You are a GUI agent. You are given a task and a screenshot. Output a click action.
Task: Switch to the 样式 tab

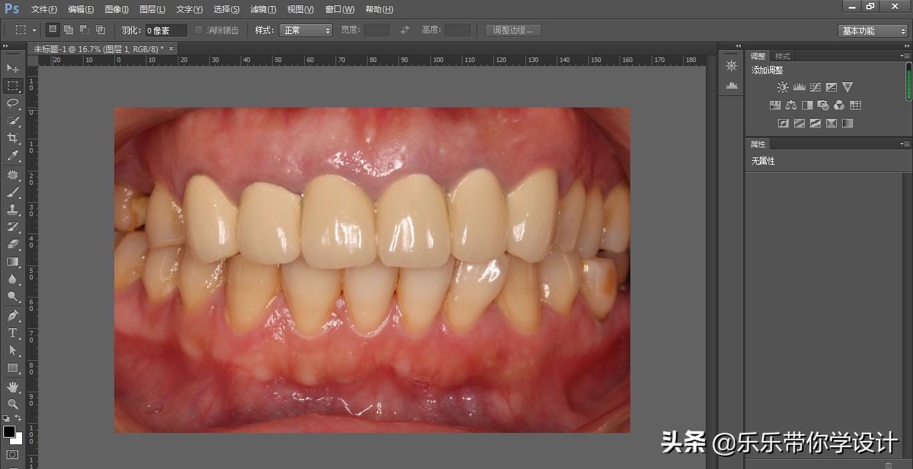pos(783,56)
